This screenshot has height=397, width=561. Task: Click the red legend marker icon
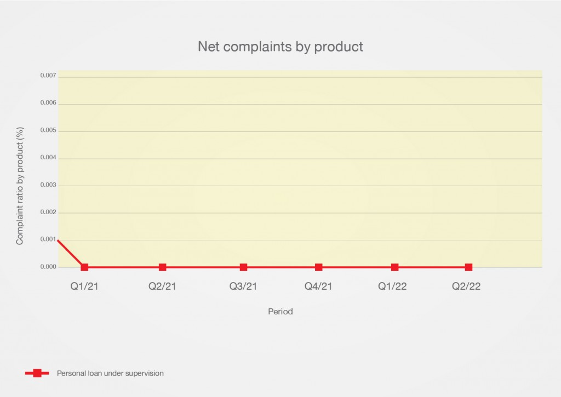pos(37,373)
